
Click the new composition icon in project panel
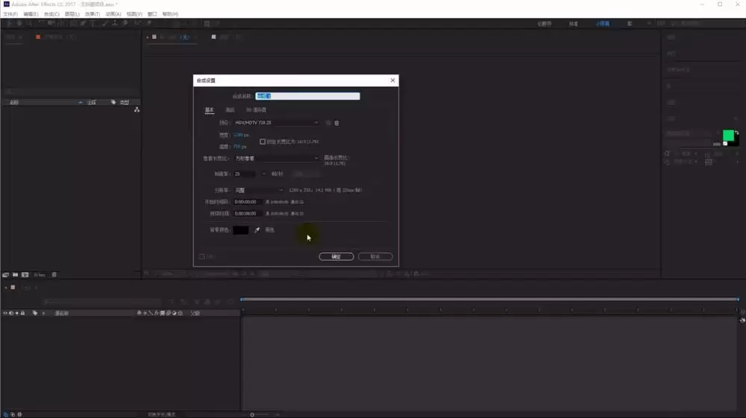tap(25, 274)
